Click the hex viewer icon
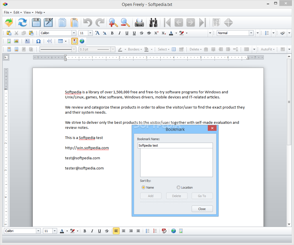The height and width of the screenshot is (245, 294). pos(216,23)
